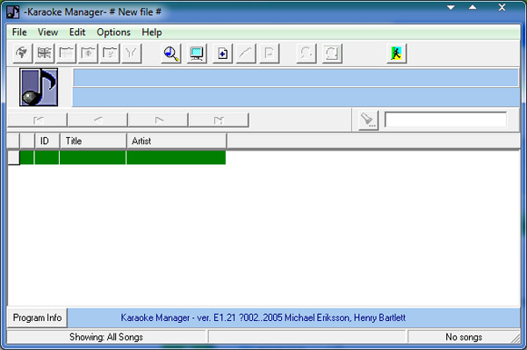Click the folder icon with center dot
527x350 pixels.
[88, 53]
